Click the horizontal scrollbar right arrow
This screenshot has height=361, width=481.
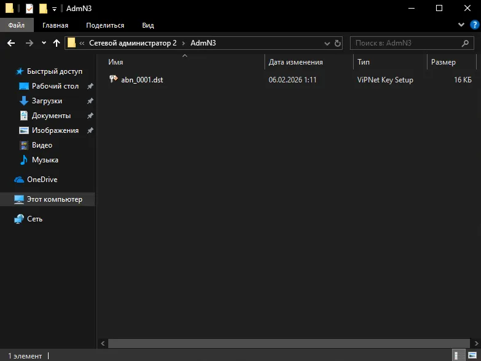tap(476, 344)
